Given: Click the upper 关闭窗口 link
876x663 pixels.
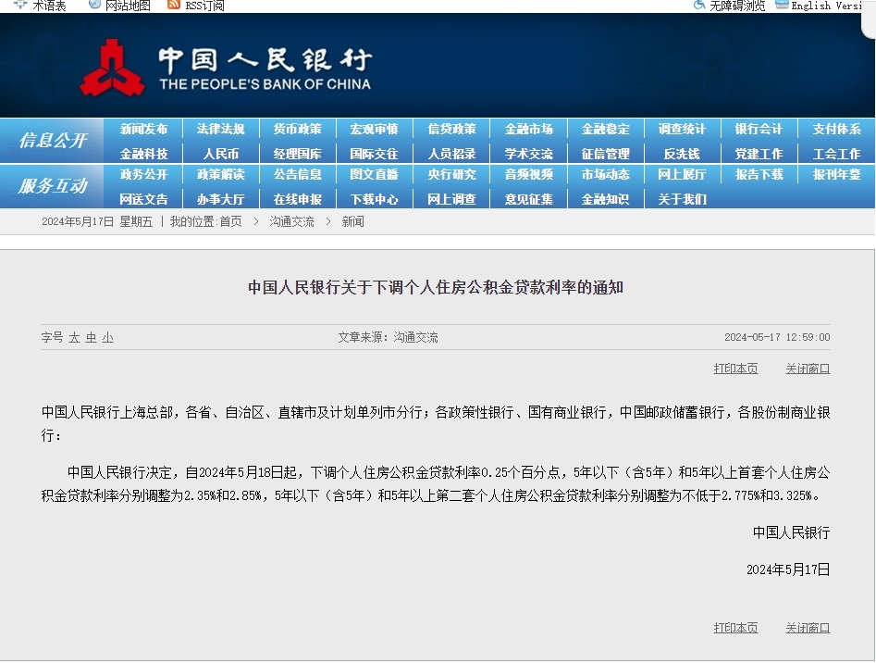Looking at the screenshot, I should tap(808, 369).
